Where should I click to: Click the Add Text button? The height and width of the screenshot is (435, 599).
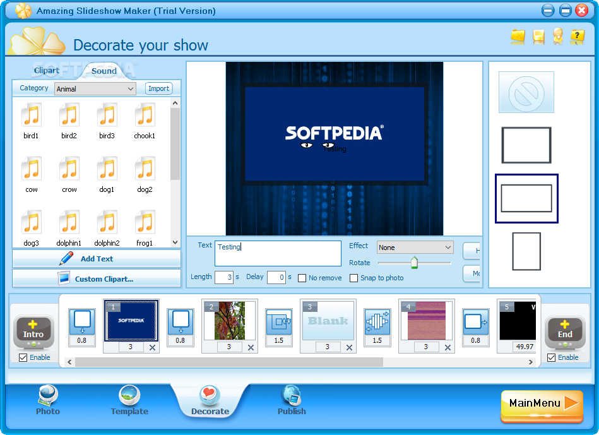pos(97,259)
